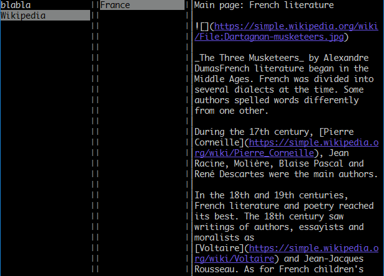Click the divider between notebook and note lists

(95, 137)
